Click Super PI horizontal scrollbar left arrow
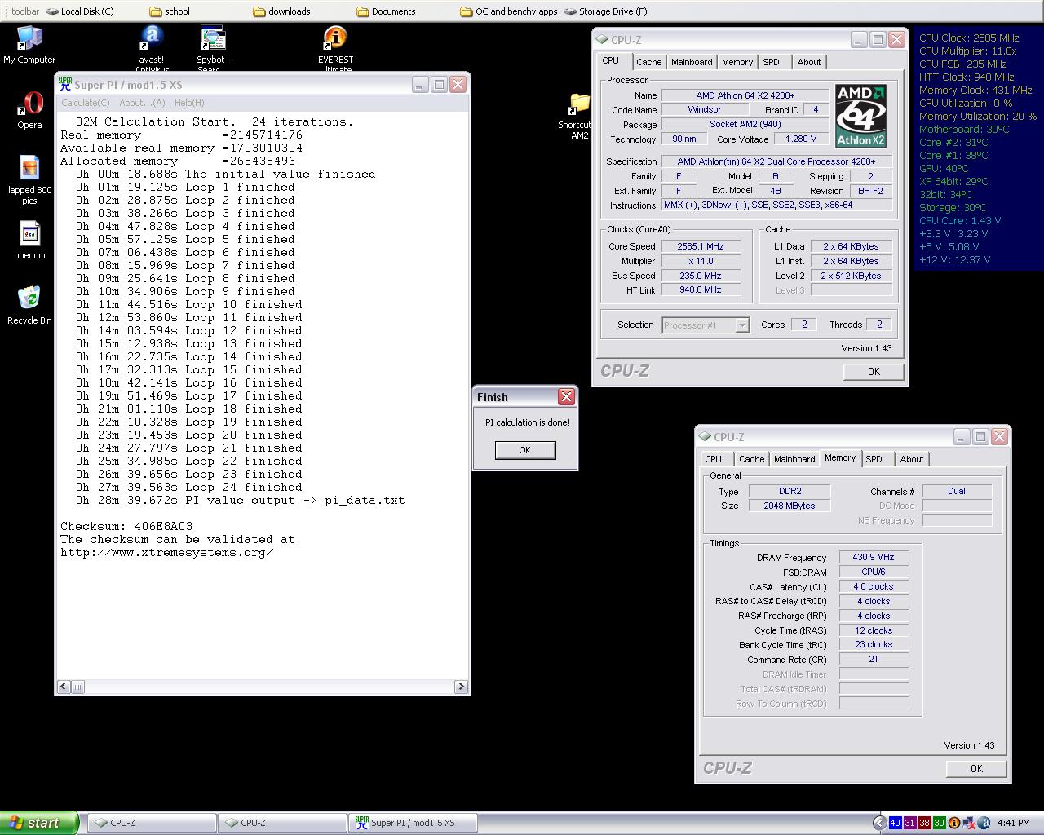Viewport: 1044px width, 835px height. (x=64, y=687)
